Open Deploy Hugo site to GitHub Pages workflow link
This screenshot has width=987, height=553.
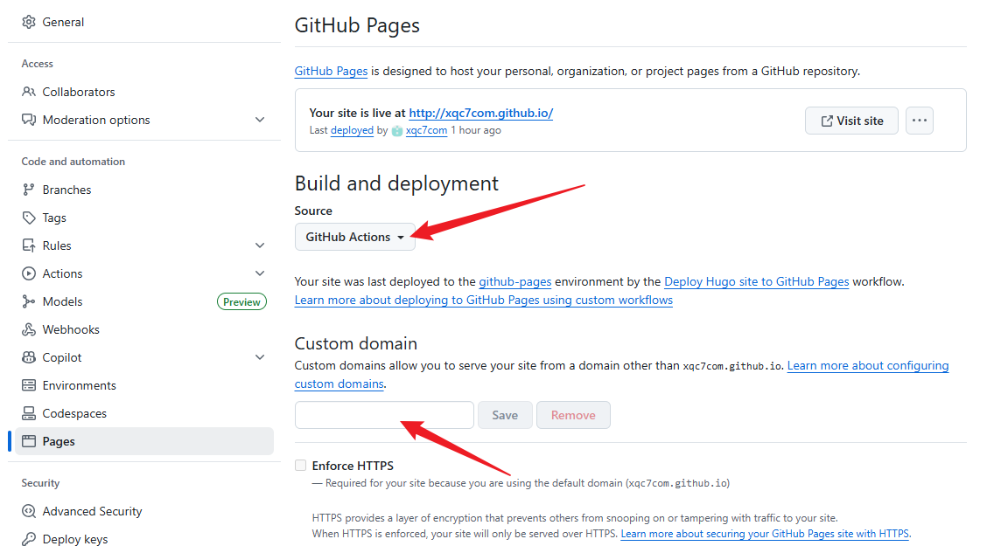[756, 281]
